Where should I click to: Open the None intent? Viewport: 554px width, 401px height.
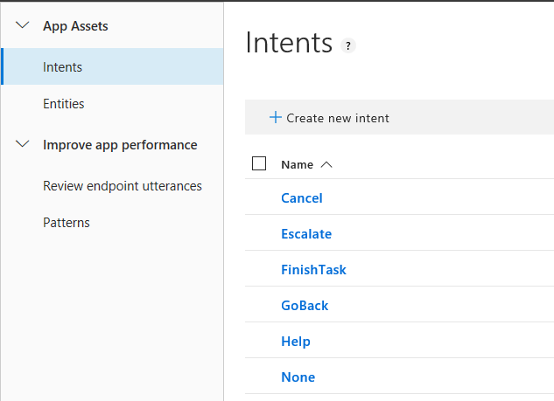[x=298, y=377]
